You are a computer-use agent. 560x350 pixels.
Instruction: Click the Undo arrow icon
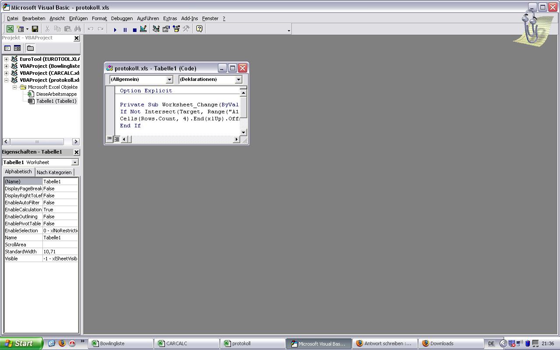91,29
